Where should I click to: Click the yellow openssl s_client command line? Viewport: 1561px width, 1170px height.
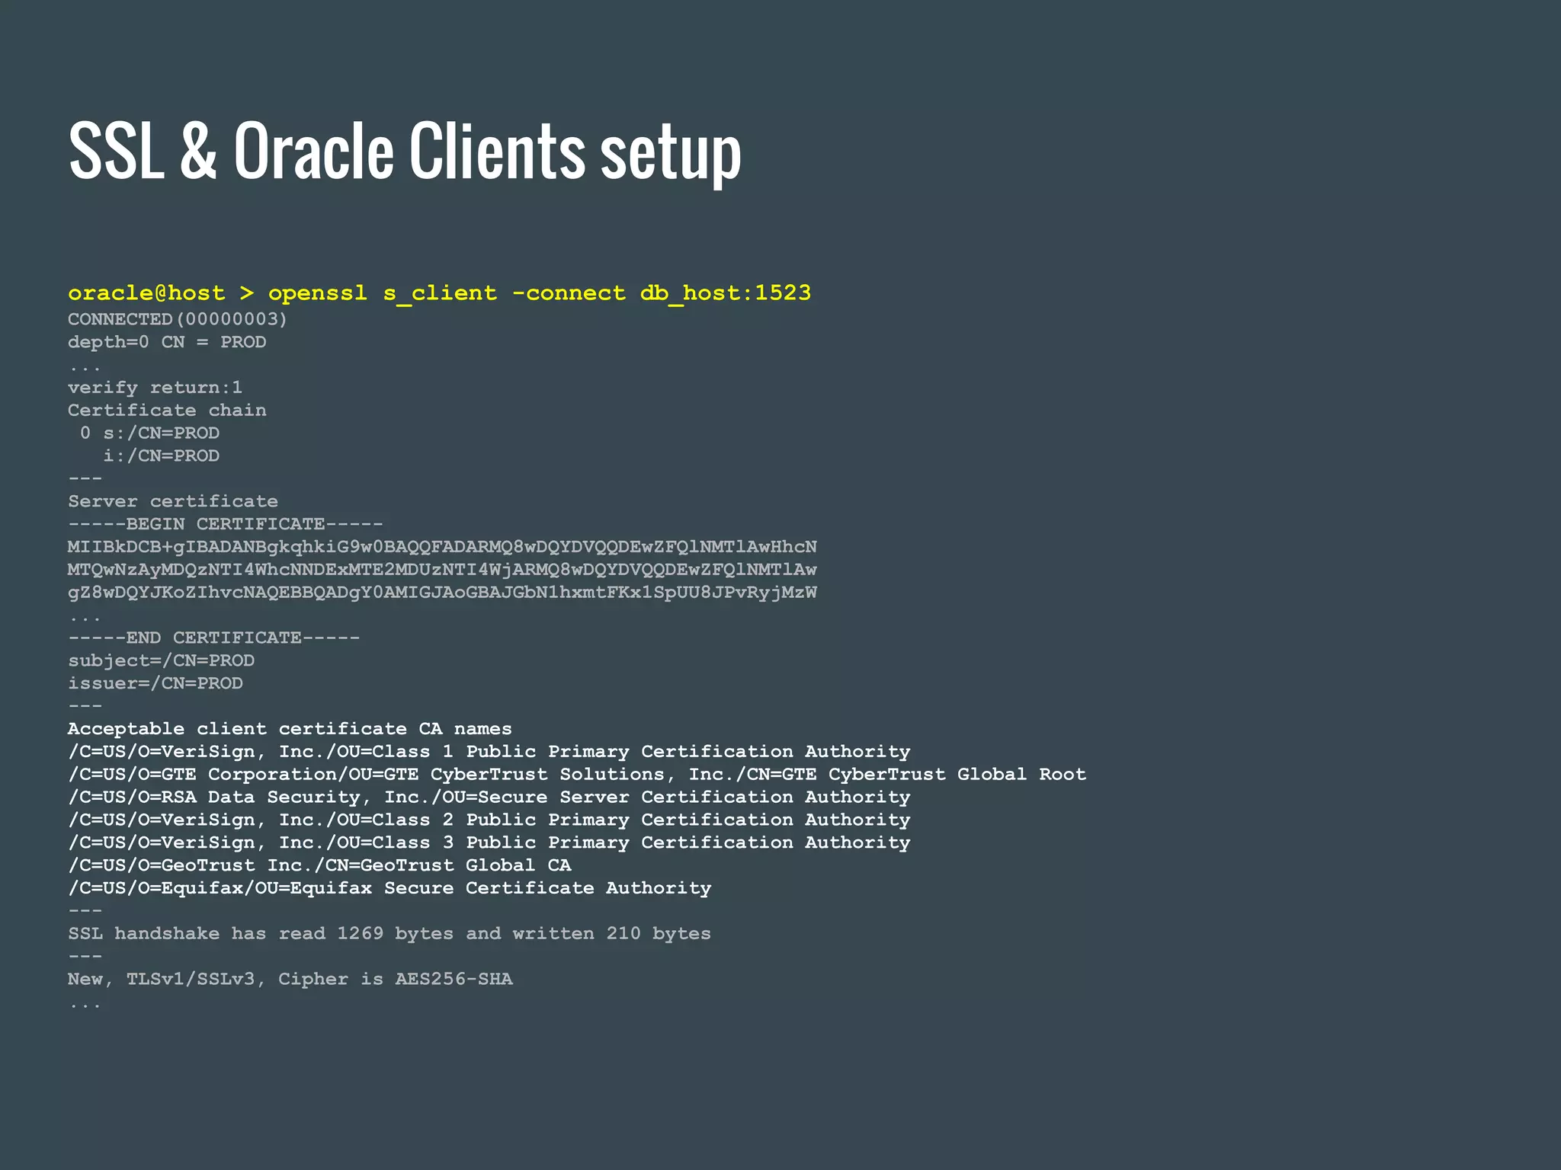(440, 293)
